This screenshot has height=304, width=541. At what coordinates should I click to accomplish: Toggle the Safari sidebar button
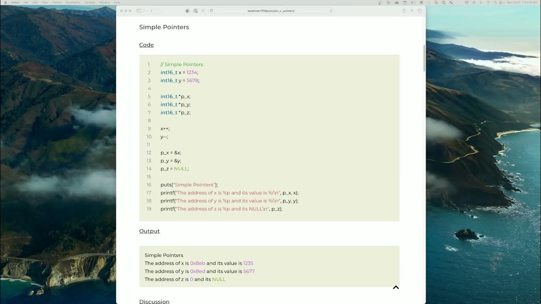(x=139, y=11)
